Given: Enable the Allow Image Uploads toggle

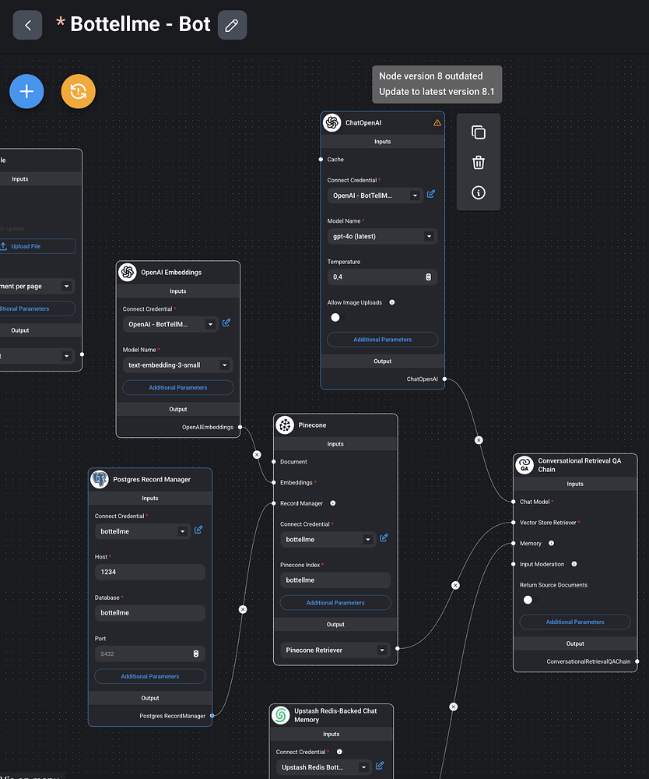Looking at the screenshot, I should coord(335,317).
